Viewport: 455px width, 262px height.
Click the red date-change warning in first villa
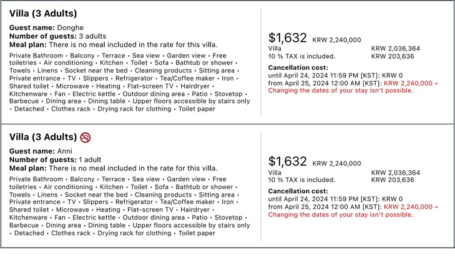click(x=340, y=90)
